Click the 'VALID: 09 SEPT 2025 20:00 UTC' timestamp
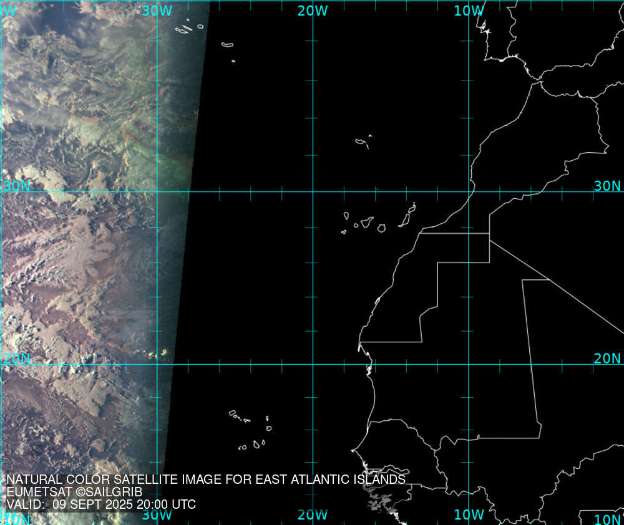Viewport: 624px width, 525px height. pyautogui.click(x=101, y=504)
